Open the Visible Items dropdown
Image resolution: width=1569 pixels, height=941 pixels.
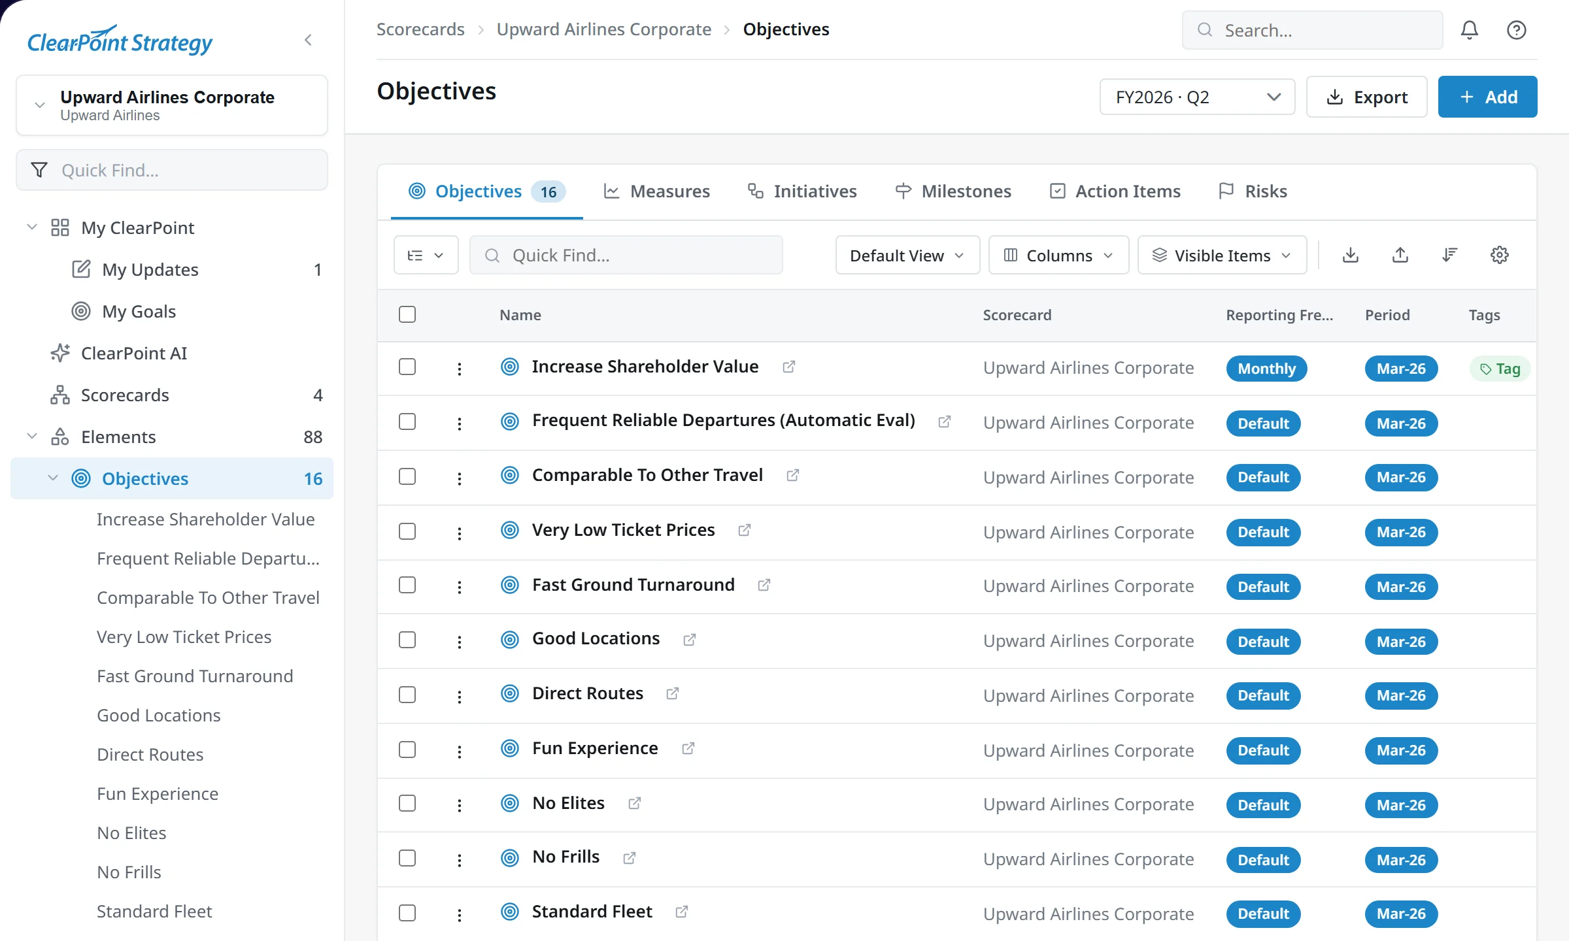(x=1222, y=255)
